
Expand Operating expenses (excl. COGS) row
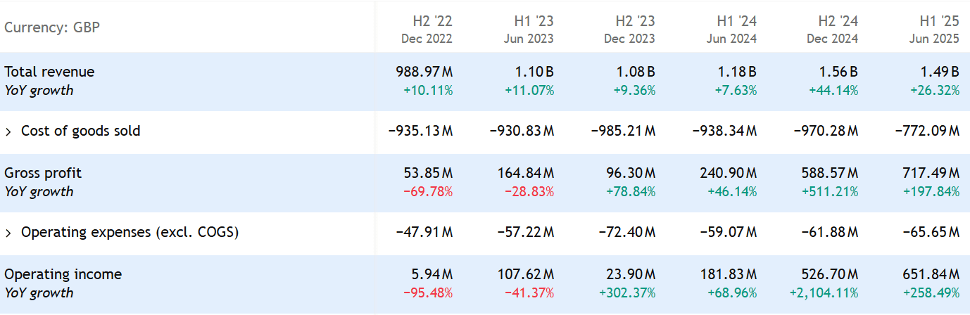tap(8, 233)
